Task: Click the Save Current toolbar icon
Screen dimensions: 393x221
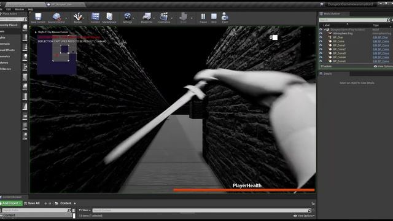Action: click(38, 18)
